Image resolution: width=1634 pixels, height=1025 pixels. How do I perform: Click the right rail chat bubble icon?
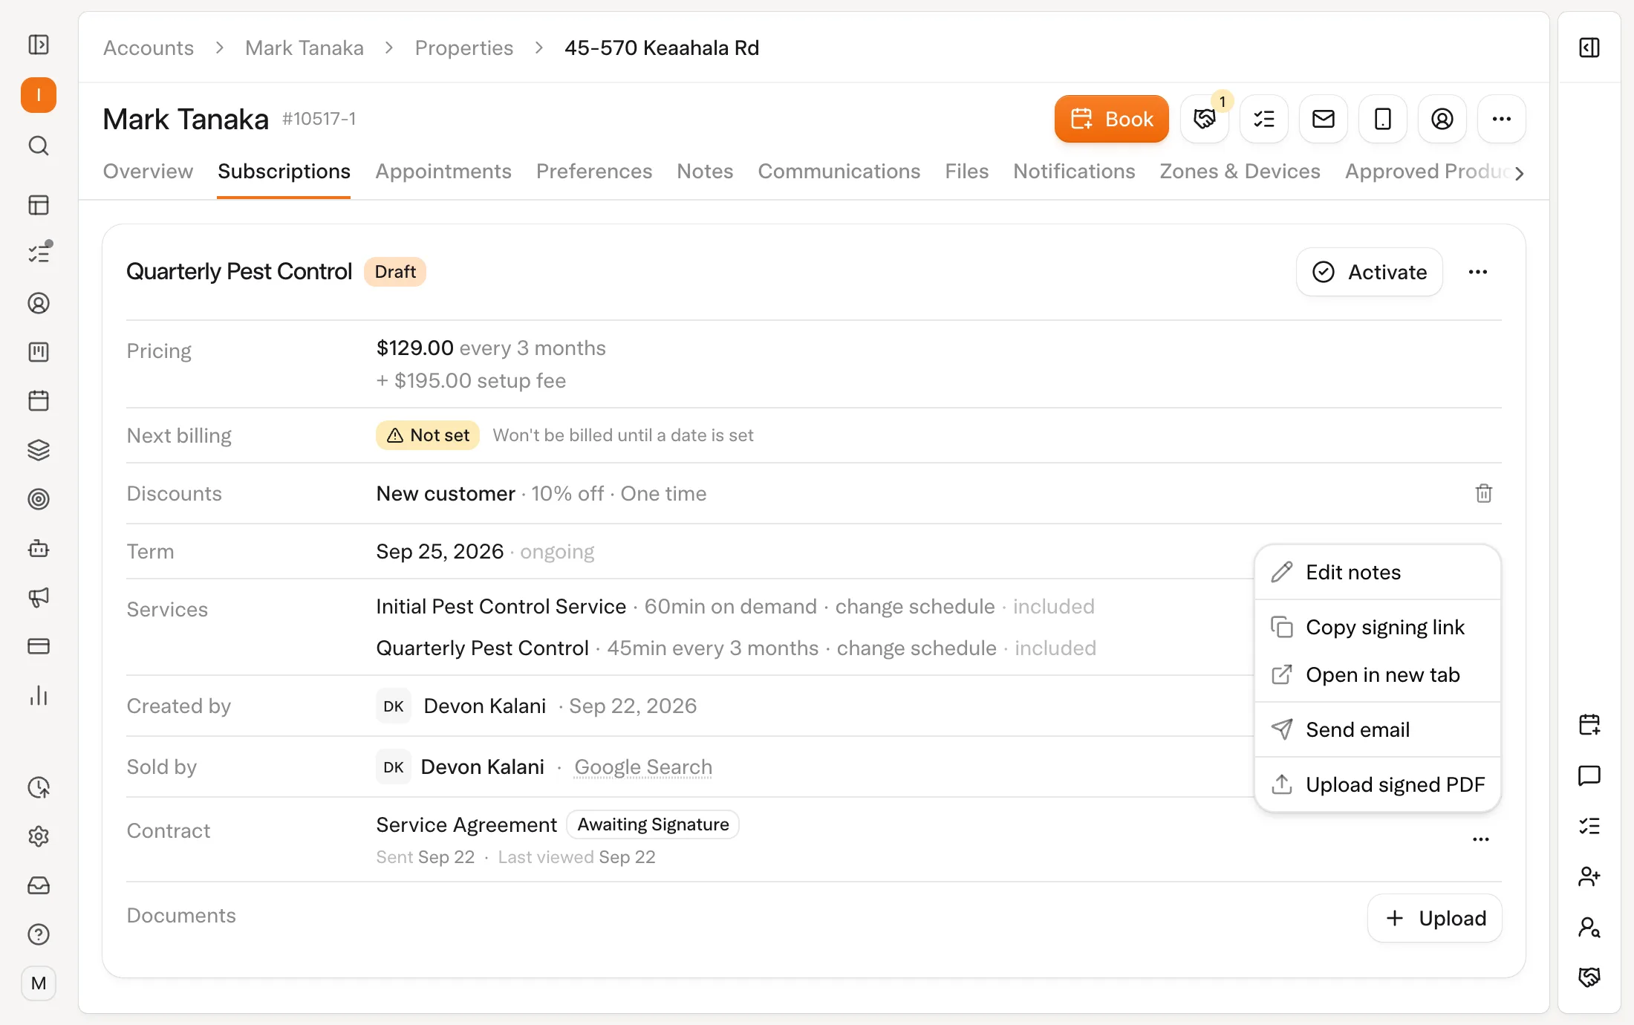click(x=1589, y=775)
